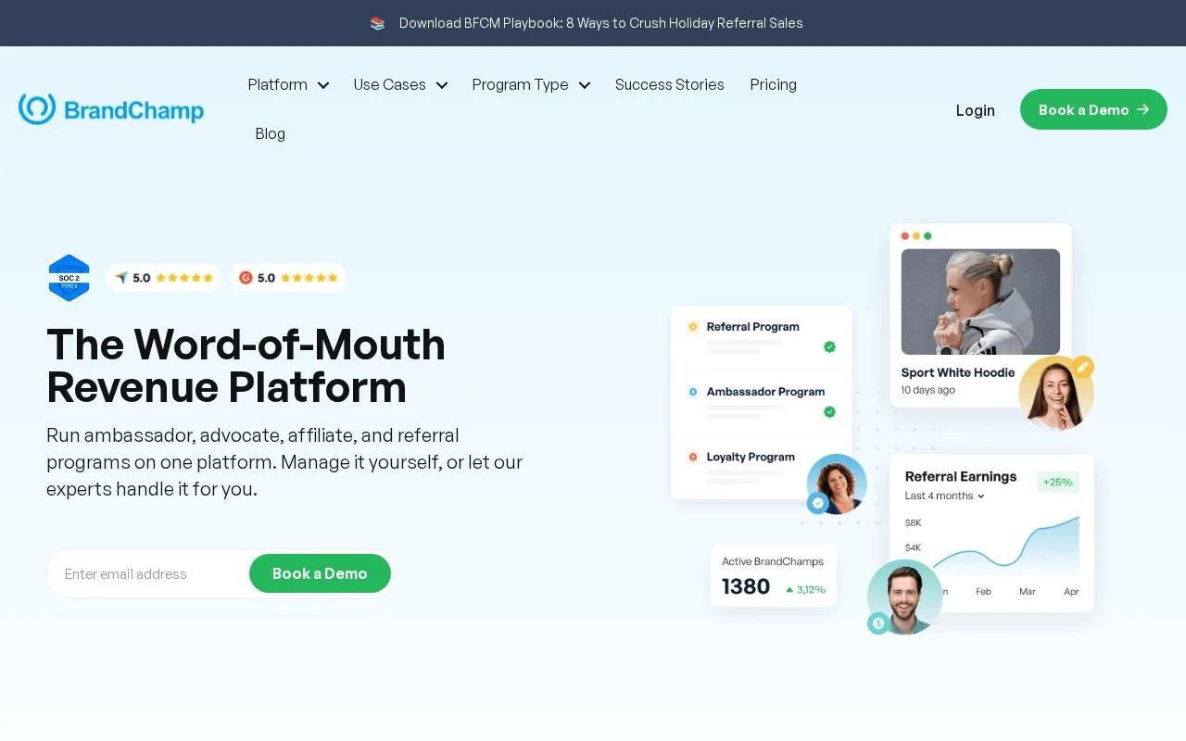Click the Referral Earnings heading
This screenshot has width=1186, height=741.
pos(961,476)
